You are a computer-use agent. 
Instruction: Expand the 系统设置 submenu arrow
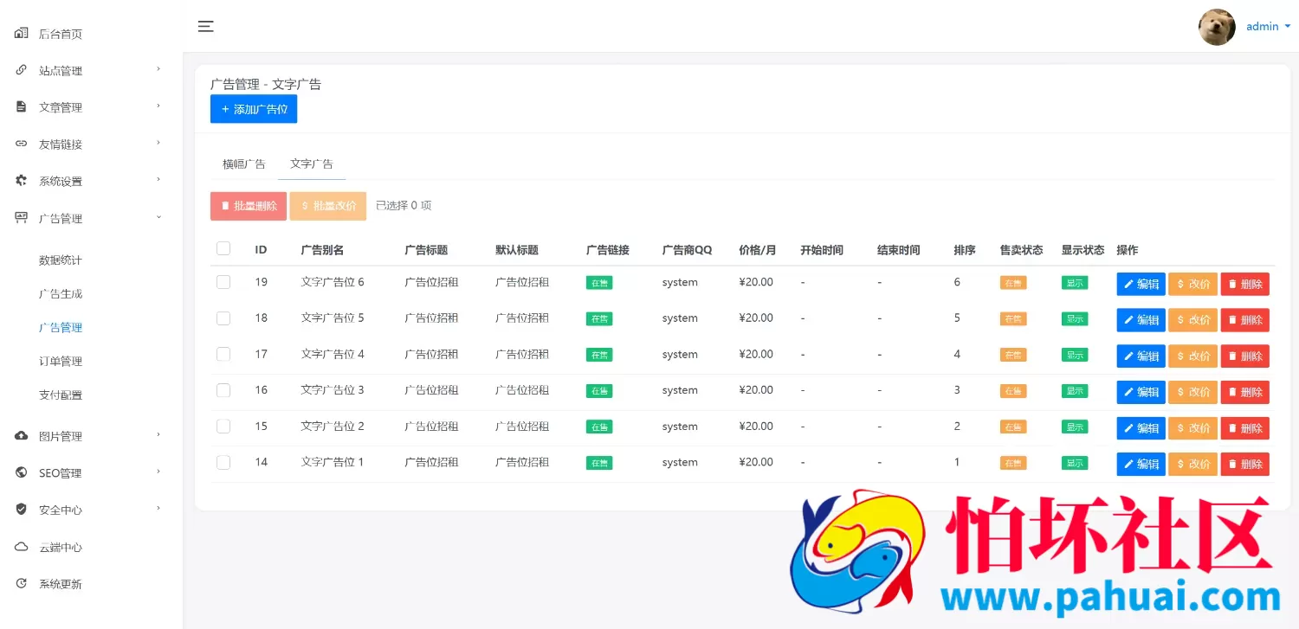coord(158,179)
